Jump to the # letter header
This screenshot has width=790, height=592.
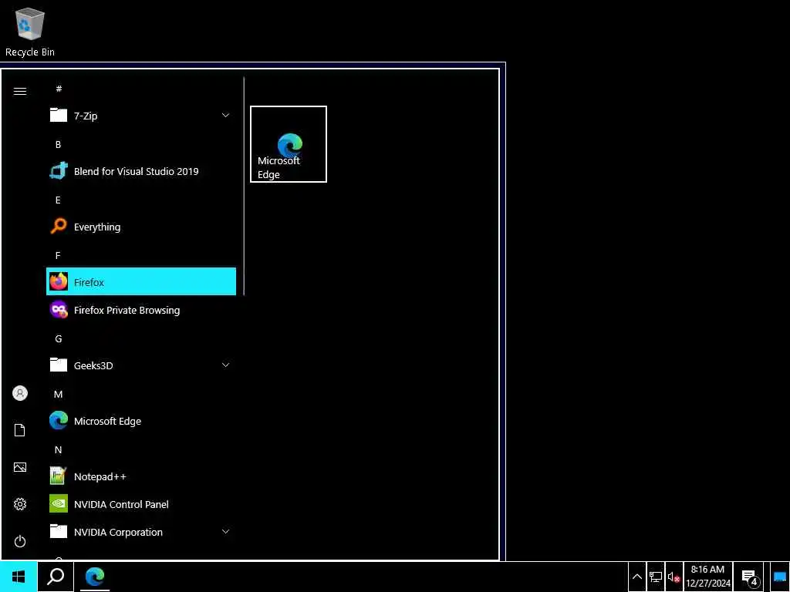(59, 89)
